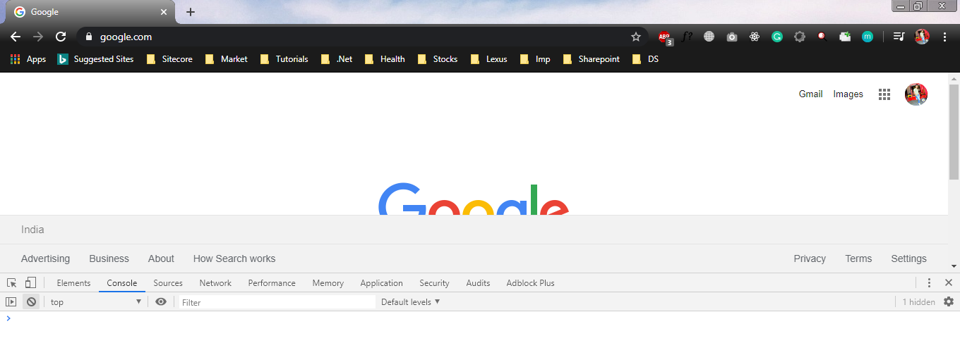
Task: Open the Health bookmarks folder
Action: (385, 59)
